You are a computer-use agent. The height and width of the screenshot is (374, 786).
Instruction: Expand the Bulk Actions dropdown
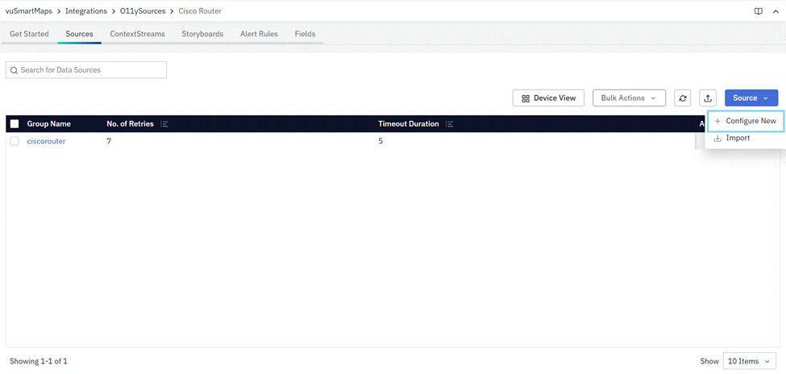pos(629,98)
